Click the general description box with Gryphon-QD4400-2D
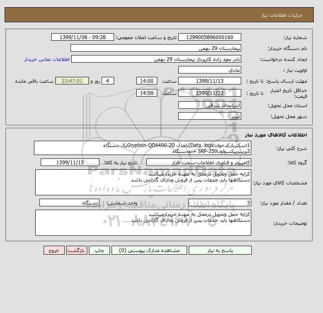This screenshot has height=313, width=323. 143,148
